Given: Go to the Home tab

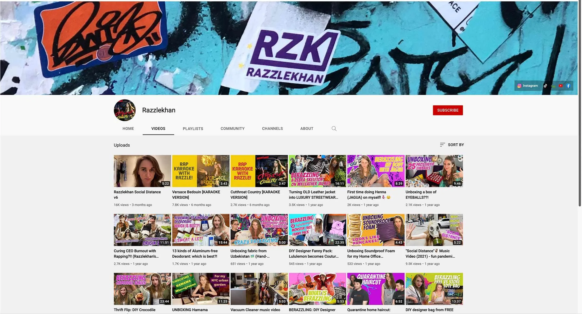Looking at the screenshot, I should pyautogui.click(x=128, y=129).
